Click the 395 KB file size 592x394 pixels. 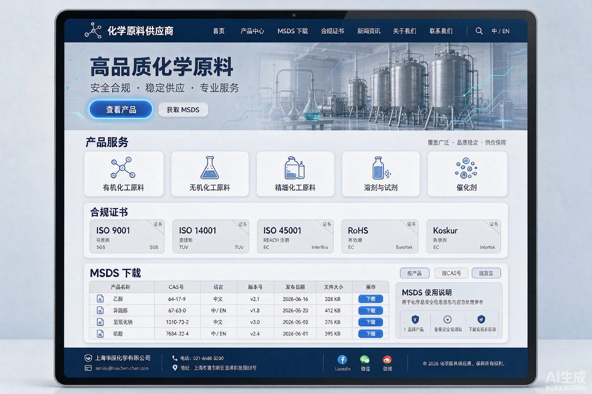coord(333,334)
